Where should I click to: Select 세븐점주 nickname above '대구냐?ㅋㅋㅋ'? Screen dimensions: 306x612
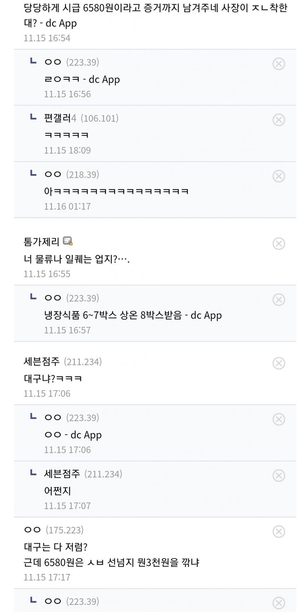[x=42, y=361]
